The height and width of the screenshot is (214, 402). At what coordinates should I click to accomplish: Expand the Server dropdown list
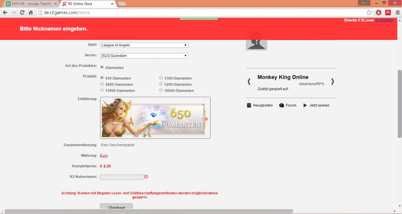(x=144, y=56)
